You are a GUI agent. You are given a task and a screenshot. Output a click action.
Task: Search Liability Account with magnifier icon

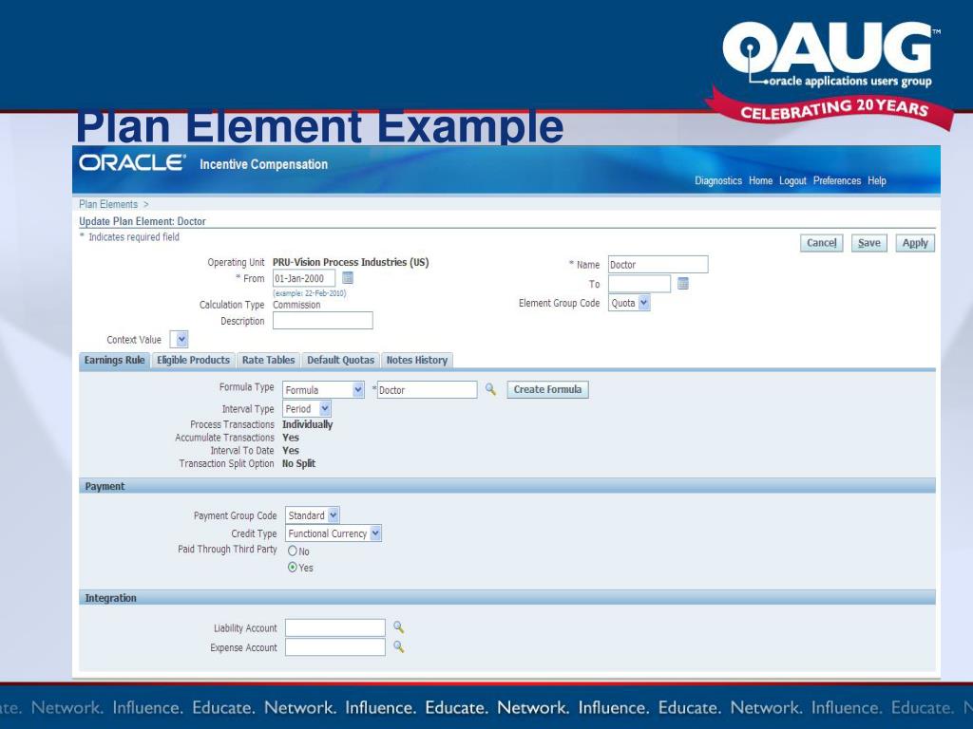(x=398, y=627)
